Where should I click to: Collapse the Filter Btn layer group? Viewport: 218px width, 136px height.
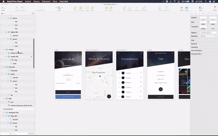(x=4, y=67)
